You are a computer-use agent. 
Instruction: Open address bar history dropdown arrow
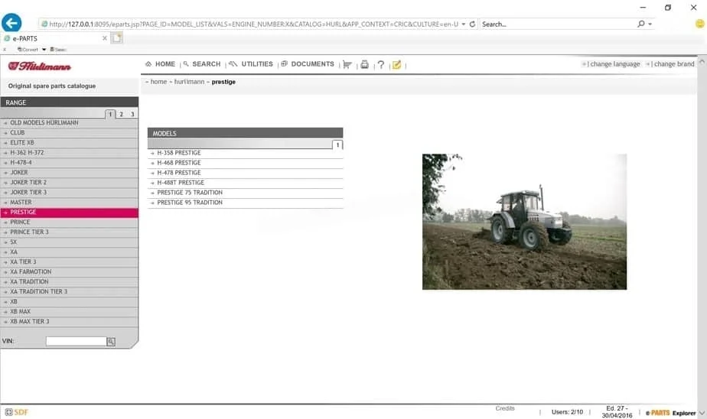pyautogui.click(x=464, y=24)
